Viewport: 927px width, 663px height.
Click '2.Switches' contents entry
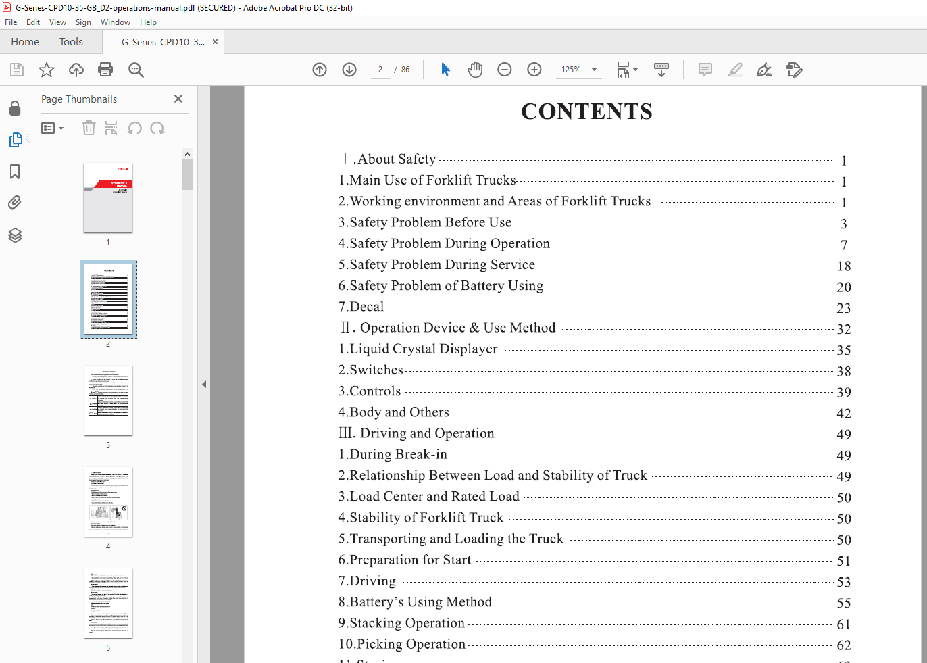(370, 370)
